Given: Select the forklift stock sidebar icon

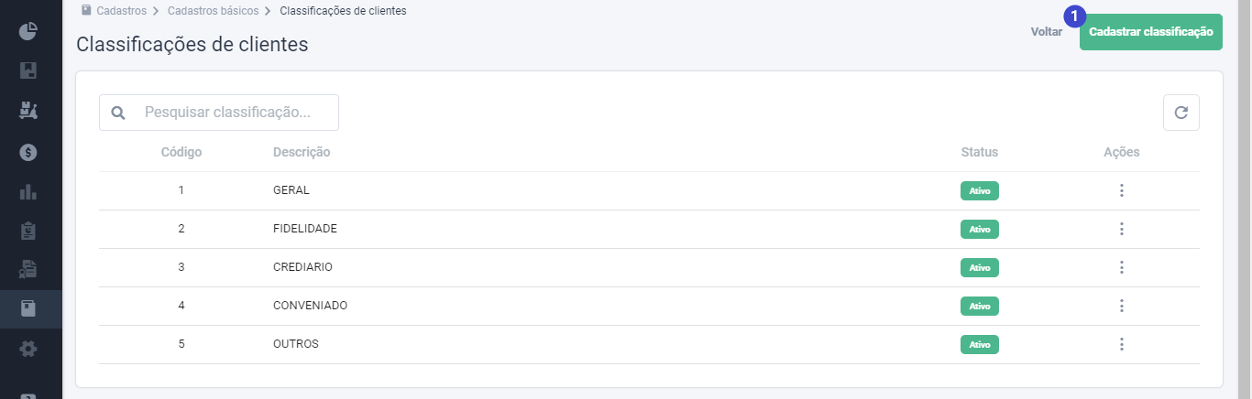Looking at the screenshot, I should click(x=28, y=111).
